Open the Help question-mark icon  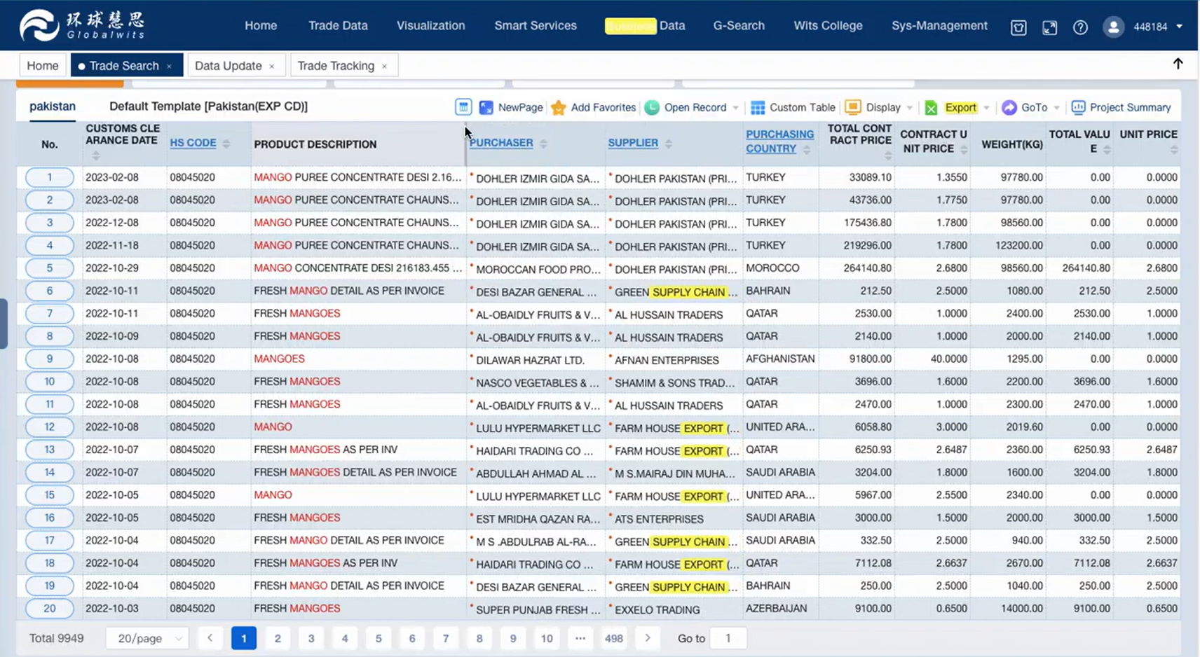(1080, 27)
